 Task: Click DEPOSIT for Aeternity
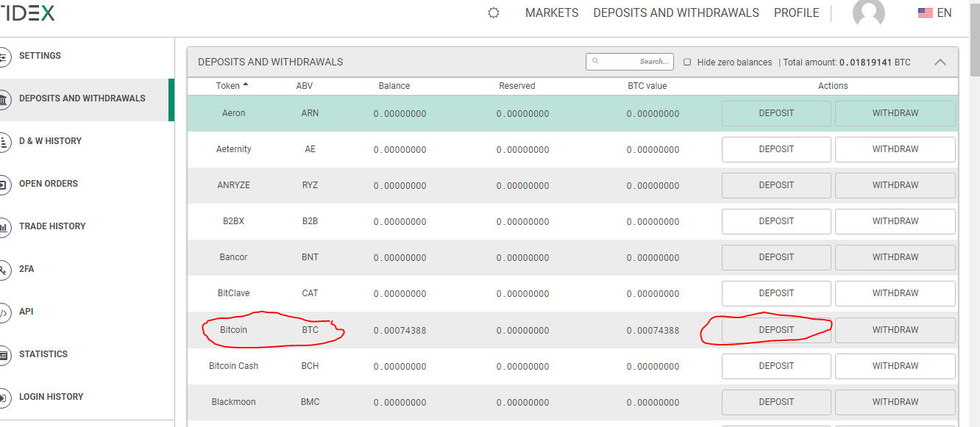[776, 149]
